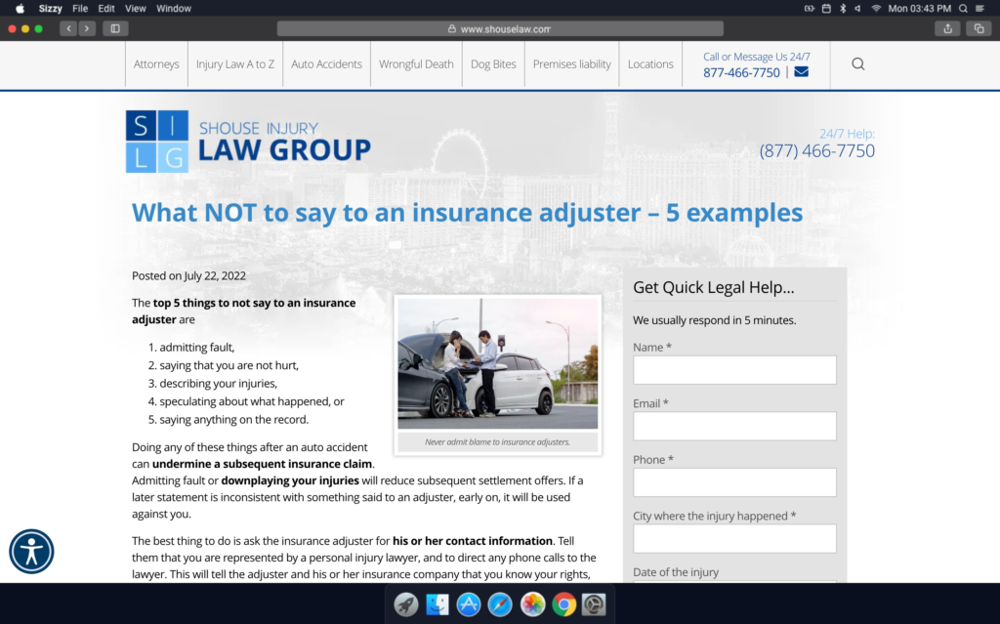Open Launchpad from the dock

406,603
